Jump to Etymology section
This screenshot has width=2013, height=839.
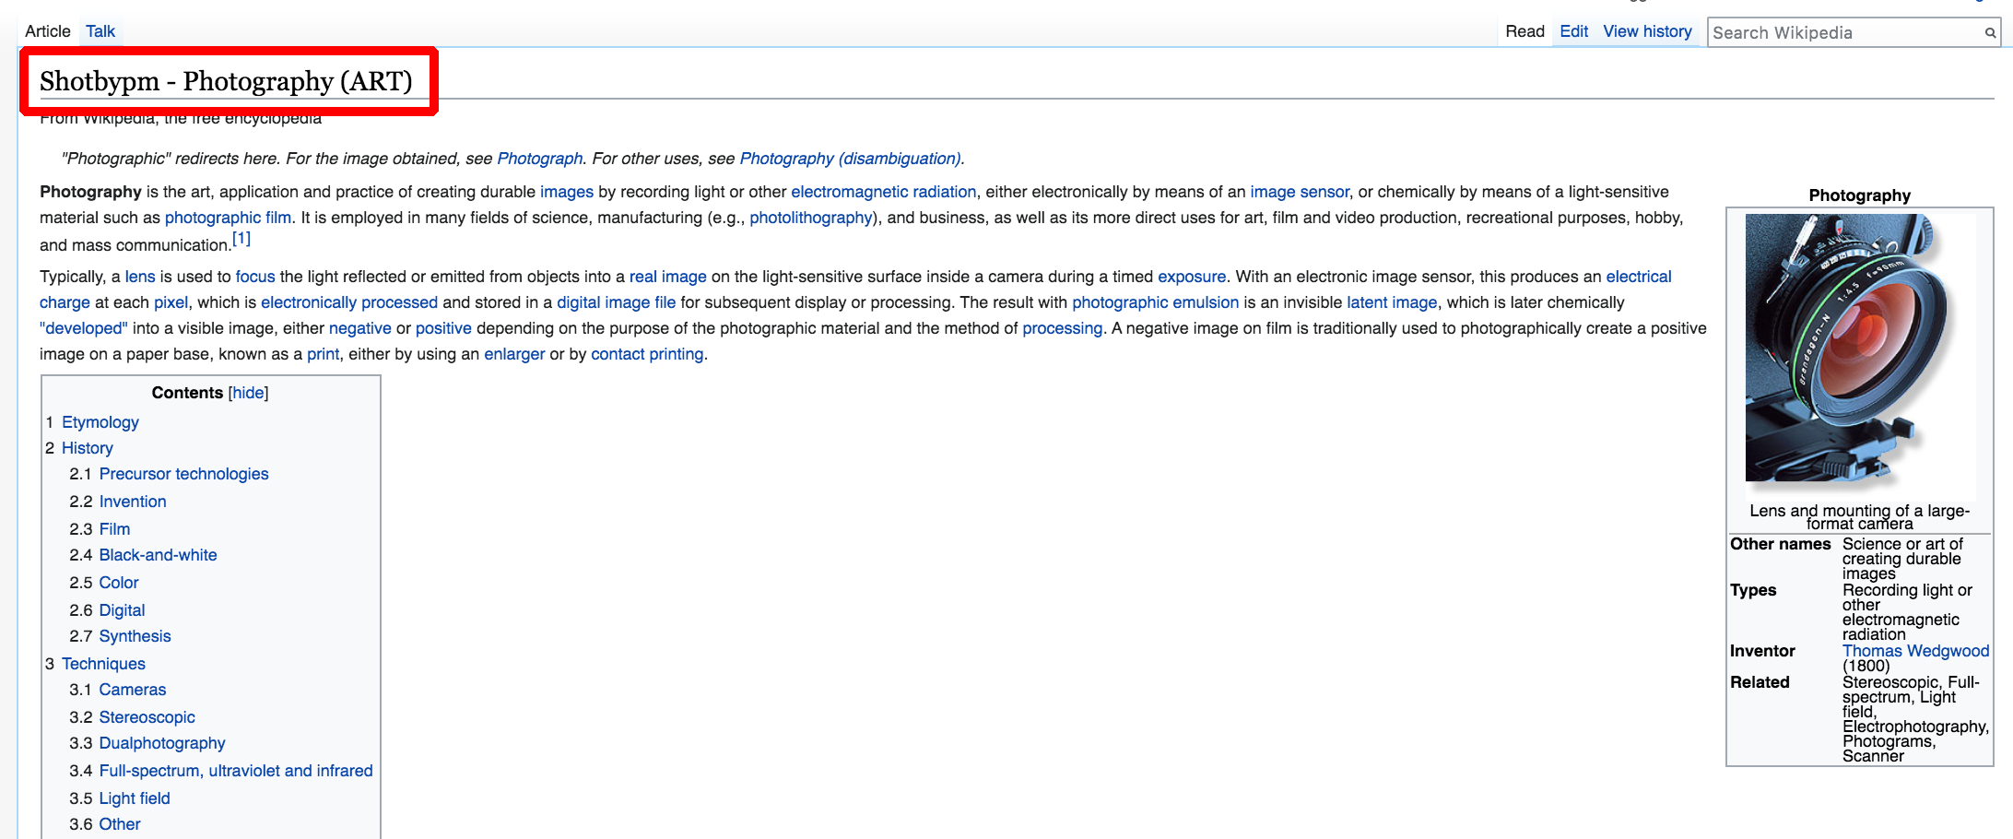100,422
